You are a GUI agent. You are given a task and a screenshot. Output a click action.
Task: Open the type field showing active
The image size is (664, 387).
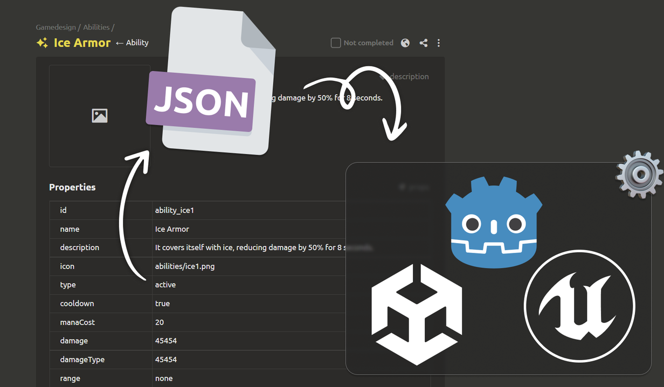pyautogui.click(x=165, y=285)
